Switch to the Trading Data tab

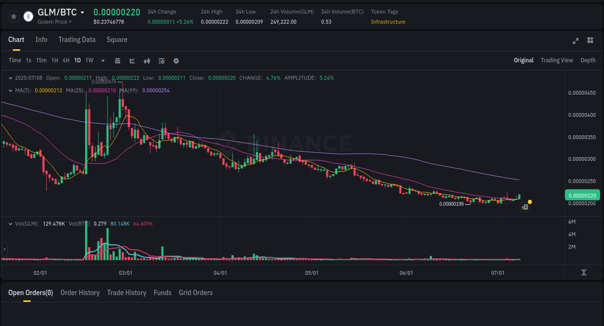pyautogui.click(x=77, y=40)
